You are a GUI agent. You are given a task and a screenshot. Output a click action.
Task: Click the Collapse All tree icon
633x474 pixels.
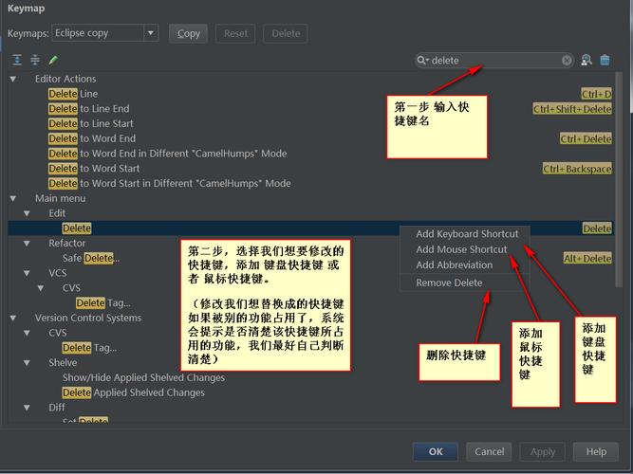coord(35,60)
